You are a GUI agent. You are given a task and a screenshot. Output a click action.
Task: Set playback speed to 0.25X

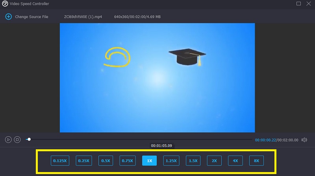83,161
